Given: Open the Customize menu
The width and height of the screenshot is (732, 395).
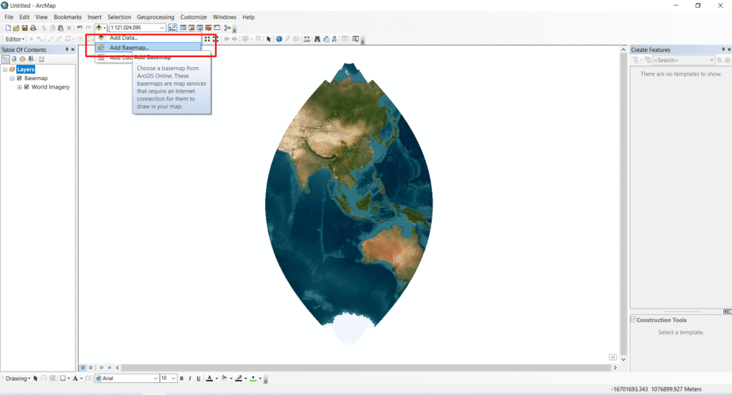Looking at the screenshot, I should coord(194,17).
